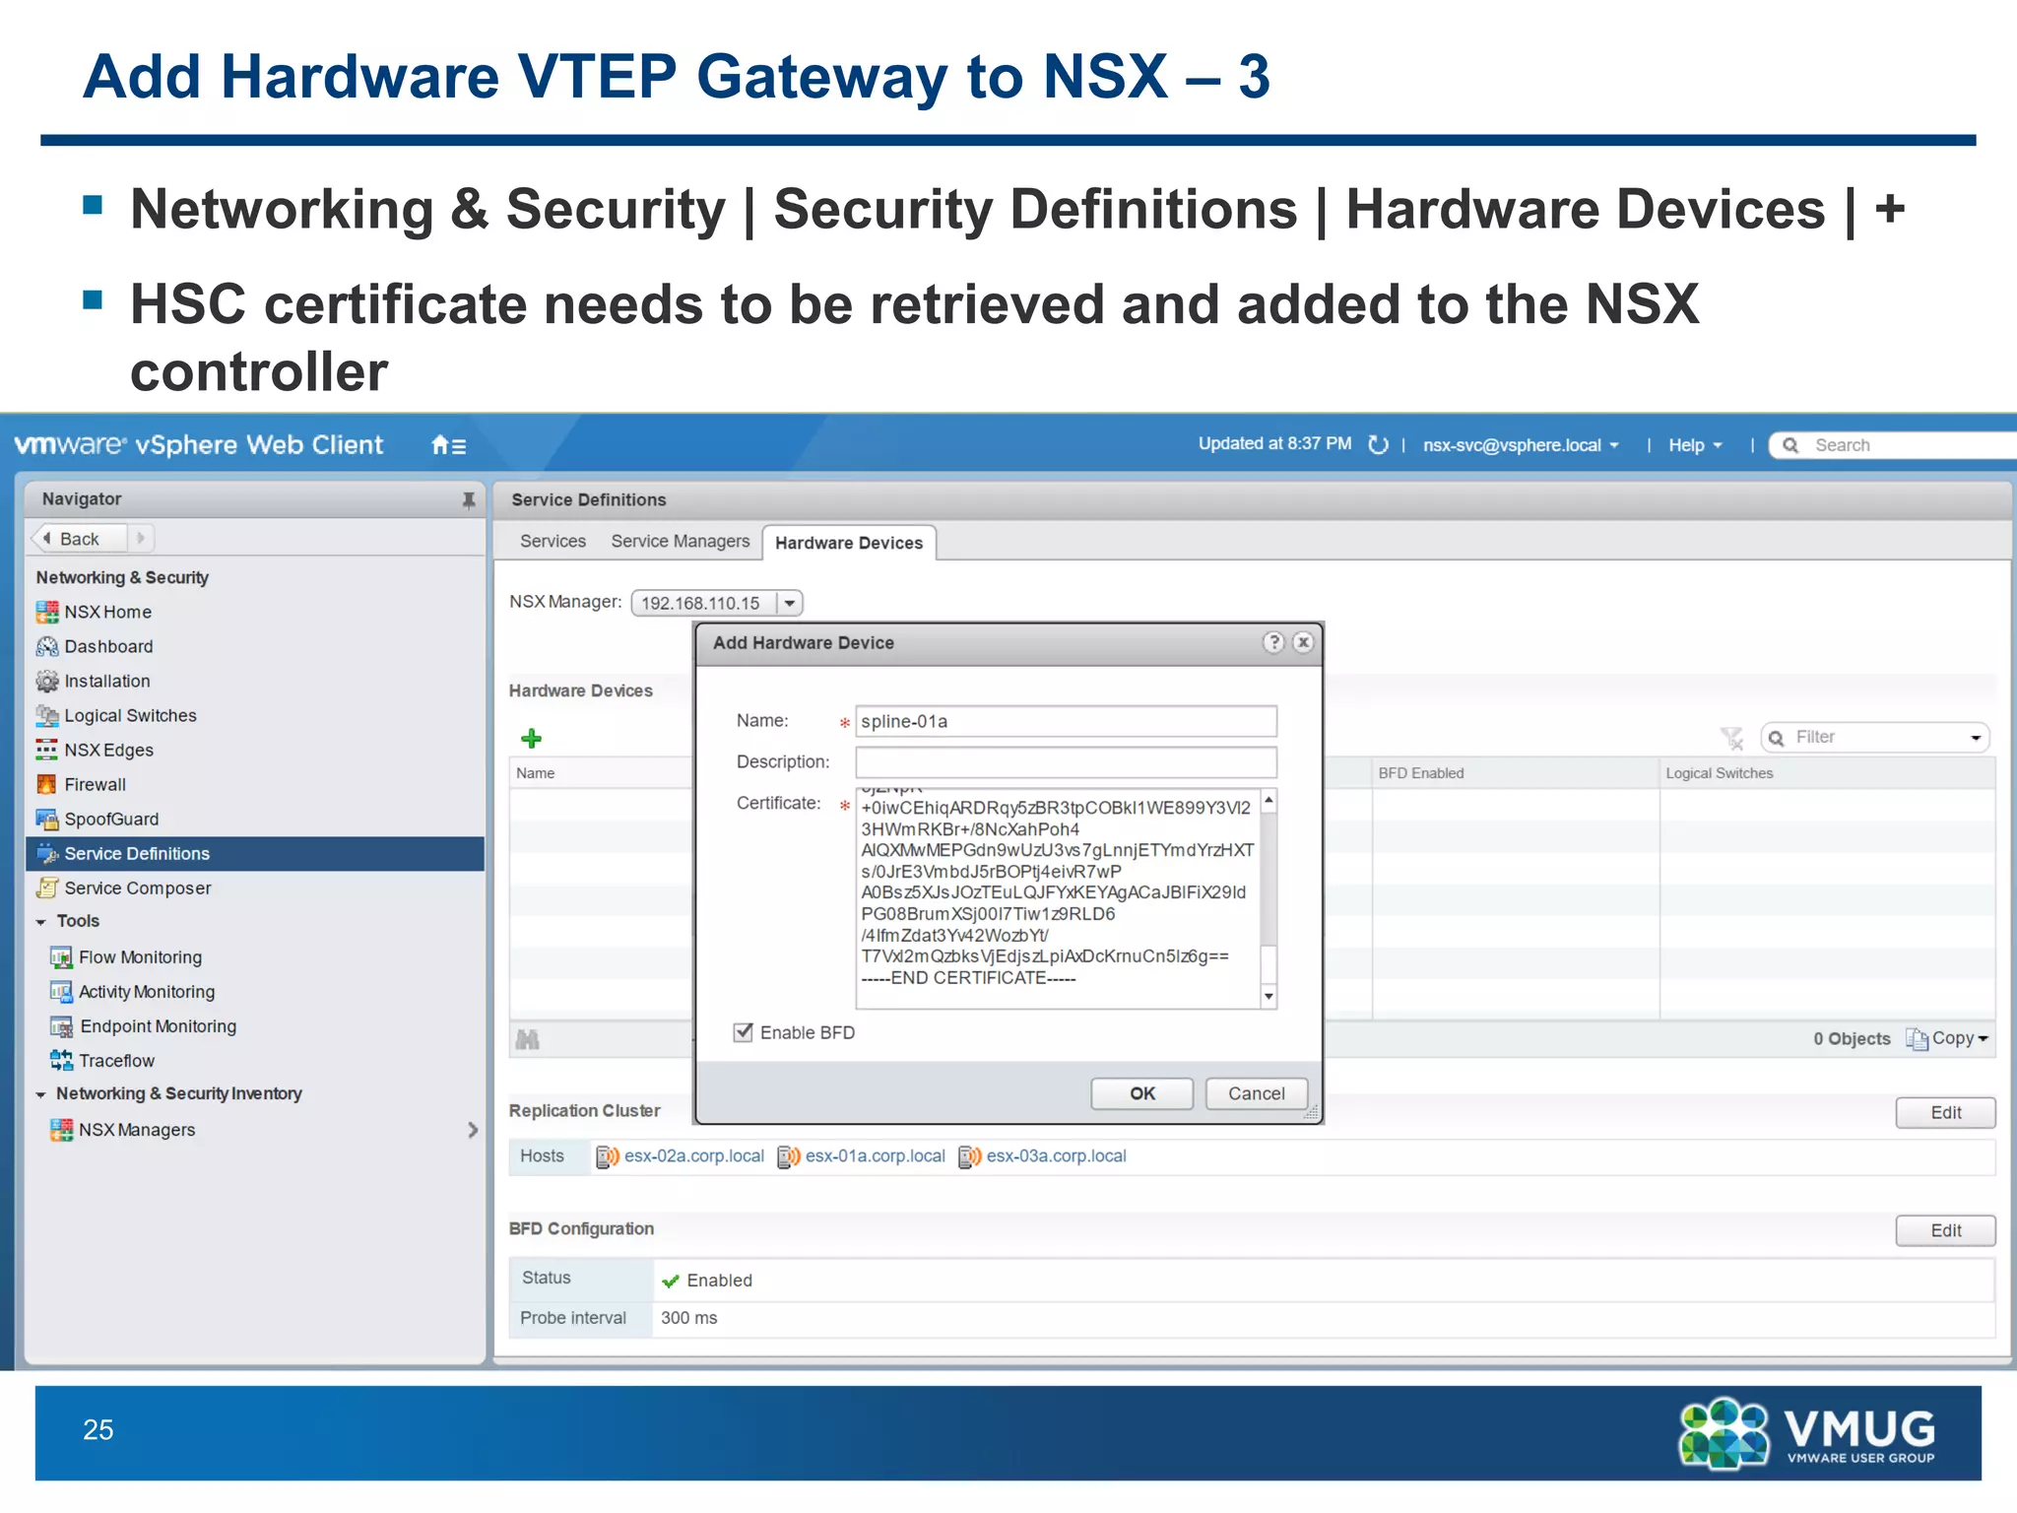Click the forward navigation arrow button
This screenshot has height=1513, width=2017.
141,539
